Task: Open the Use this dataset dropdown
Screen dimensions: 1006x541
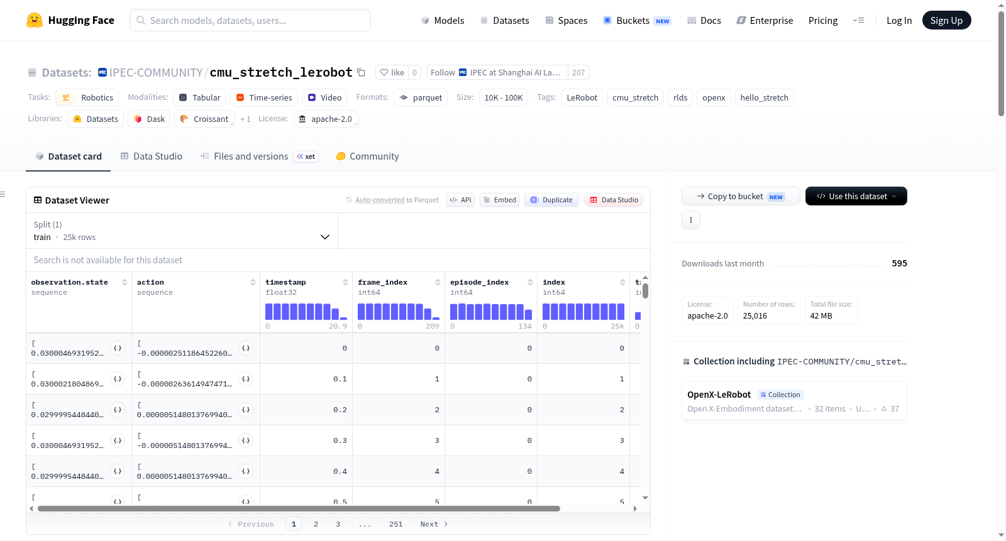Action: pos(856,196)
